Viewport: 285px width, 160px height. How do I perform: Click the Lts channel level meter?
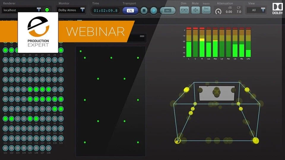235,42
